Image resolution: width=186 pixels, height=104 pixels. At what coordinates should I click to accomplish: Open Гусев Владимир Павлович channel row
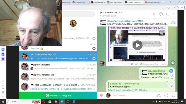[58, 87]
